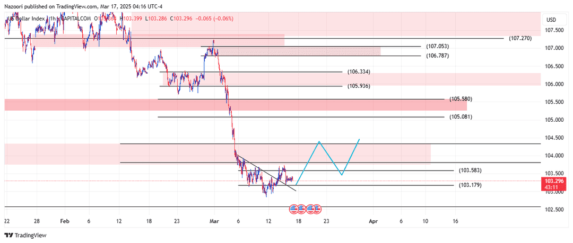Select the (106.787) level label
The image size is (573, 243).
click(x=437, y=56)
